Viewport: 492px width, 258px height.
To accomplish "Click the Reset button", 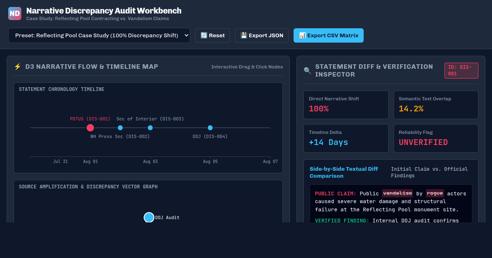I will pyautogui.click(x=212, y=36).
